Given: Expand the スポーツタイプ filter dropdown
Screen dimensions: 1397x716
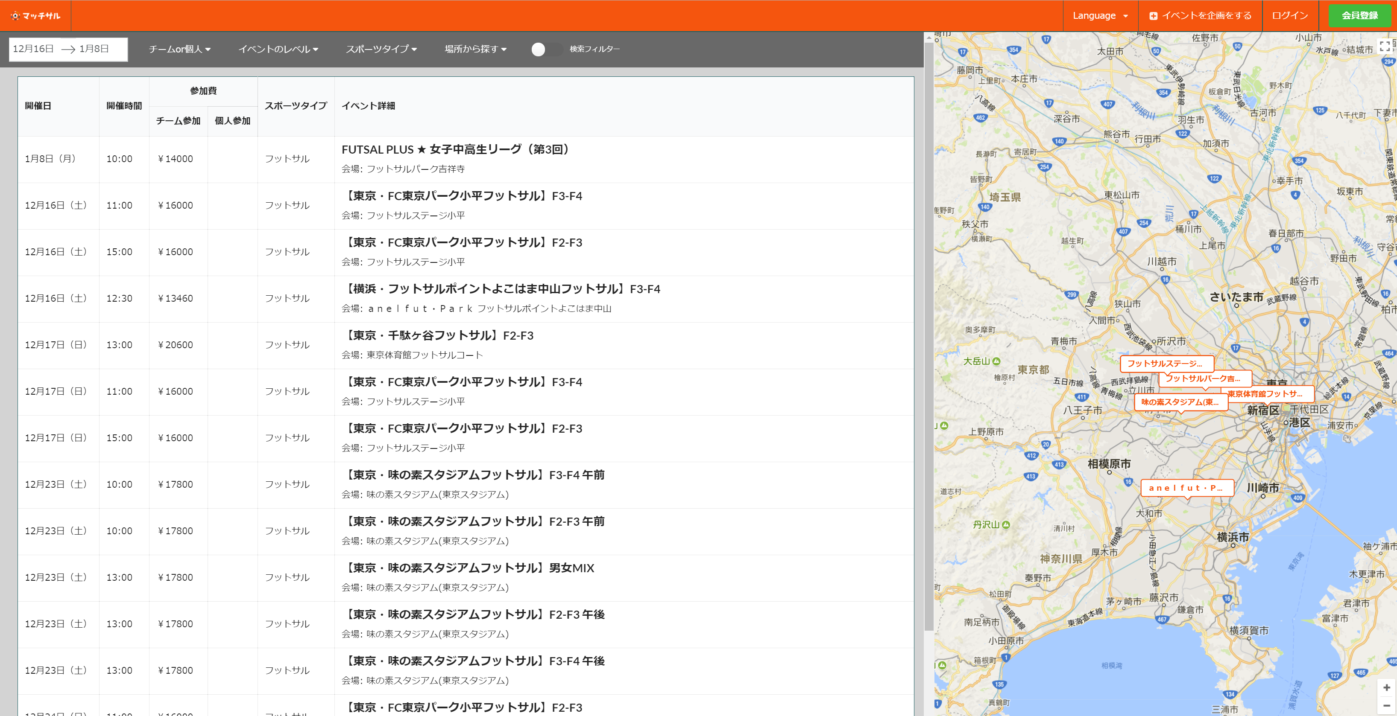Looking at the screenshot, I should click(381, 49).
